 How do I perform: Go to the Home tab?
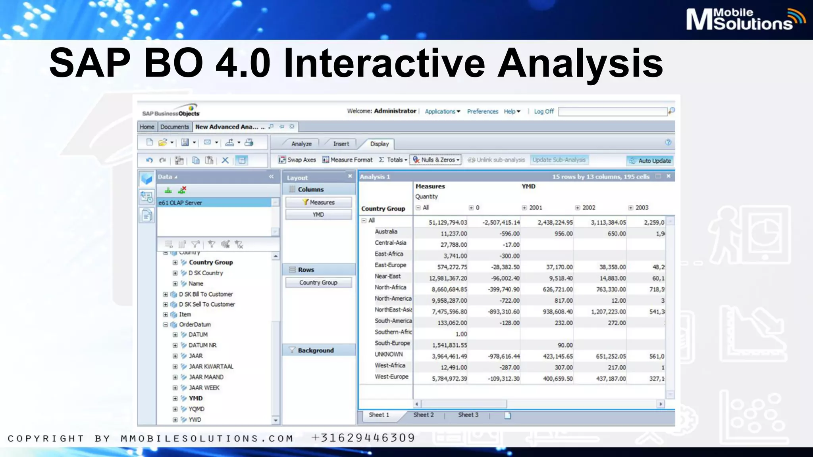coord(147,127)
